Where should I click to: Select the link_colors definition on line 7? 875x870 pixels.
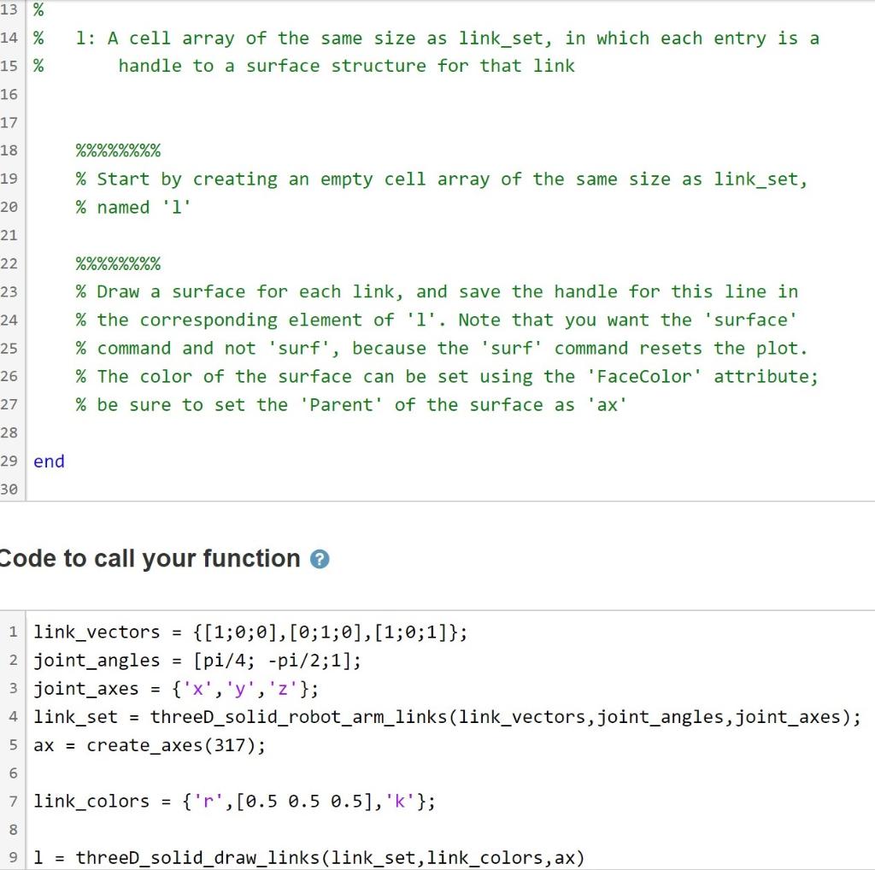point(231,801)
